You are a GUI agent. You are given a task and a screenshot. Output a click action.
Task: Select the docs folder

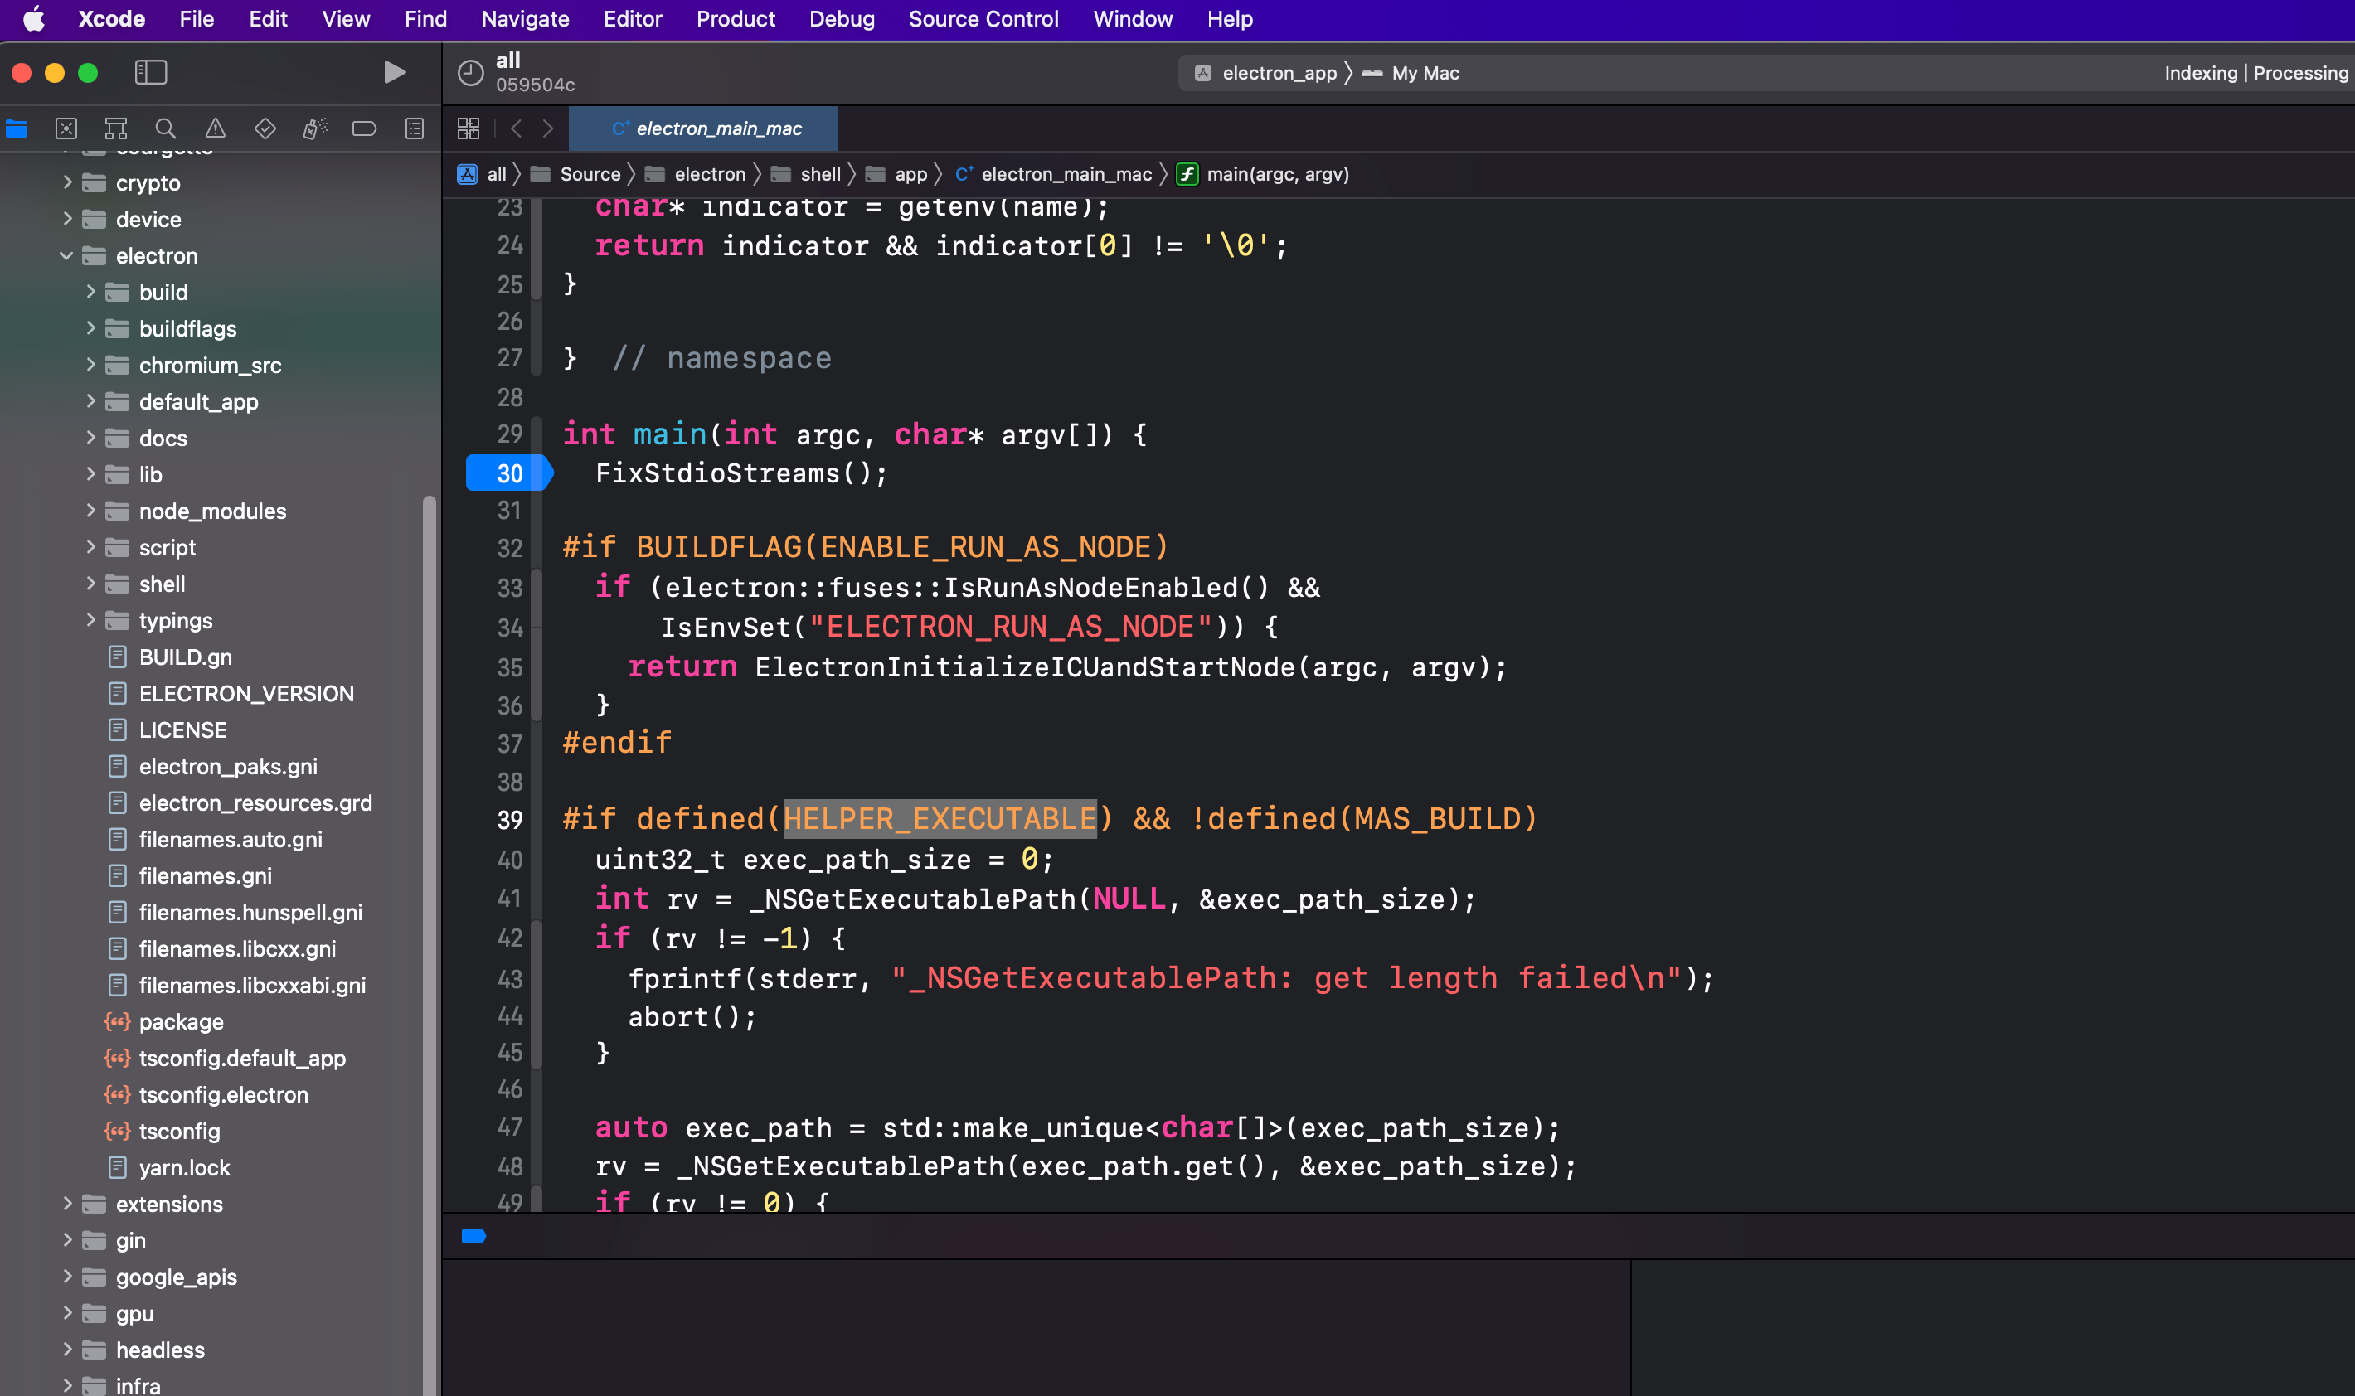coord(162,439)
